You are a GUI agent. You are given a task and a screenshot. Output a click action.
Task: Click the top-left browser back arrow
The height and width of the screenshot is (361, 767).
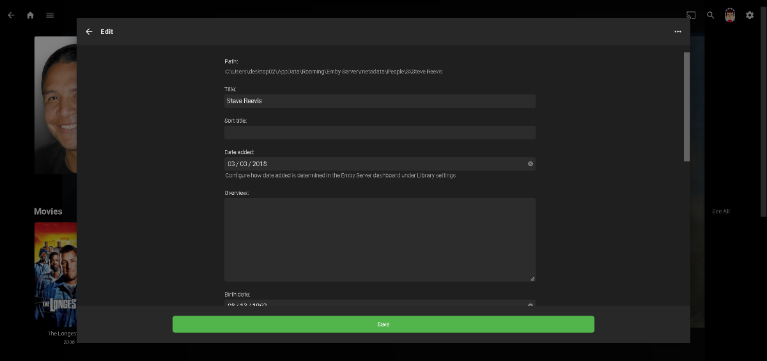pos(11,15)
